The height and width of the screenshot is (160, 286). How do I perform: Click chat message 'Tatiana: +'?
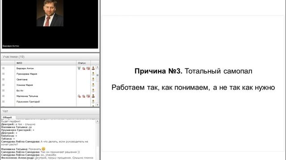click(x=8, y=139)
